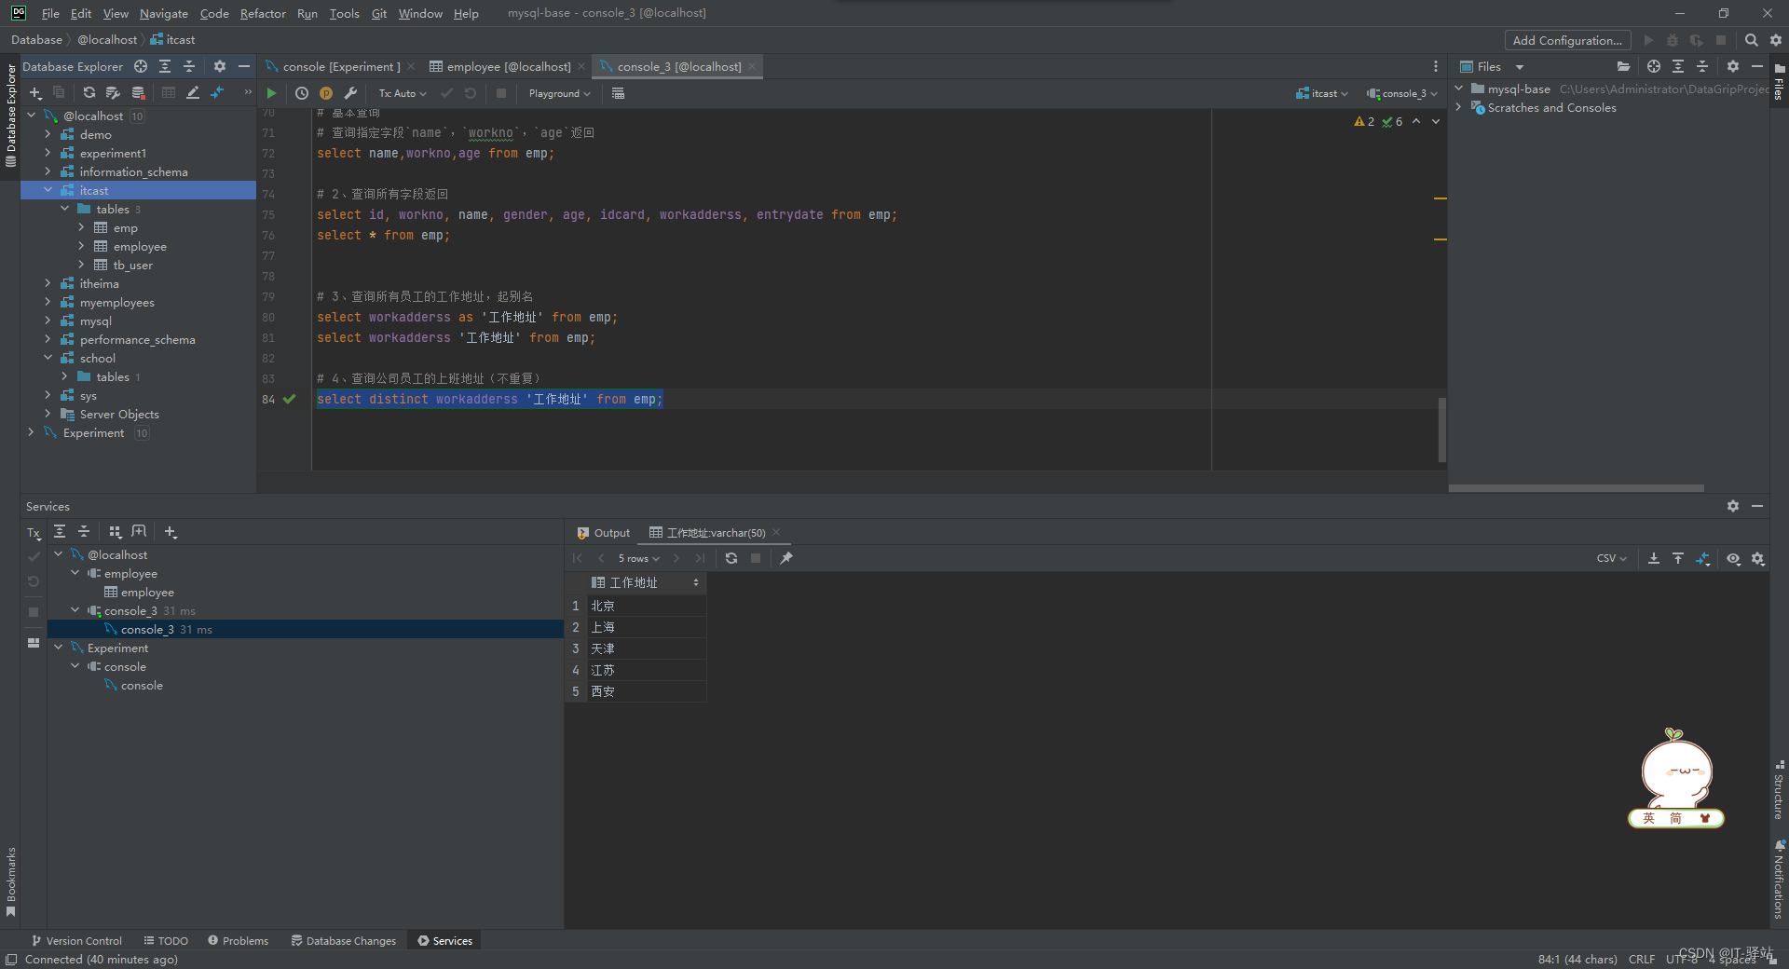Reload the result grid with the refresh icon
Viewport: 1789px width, 969px height.
pos(731,558)
